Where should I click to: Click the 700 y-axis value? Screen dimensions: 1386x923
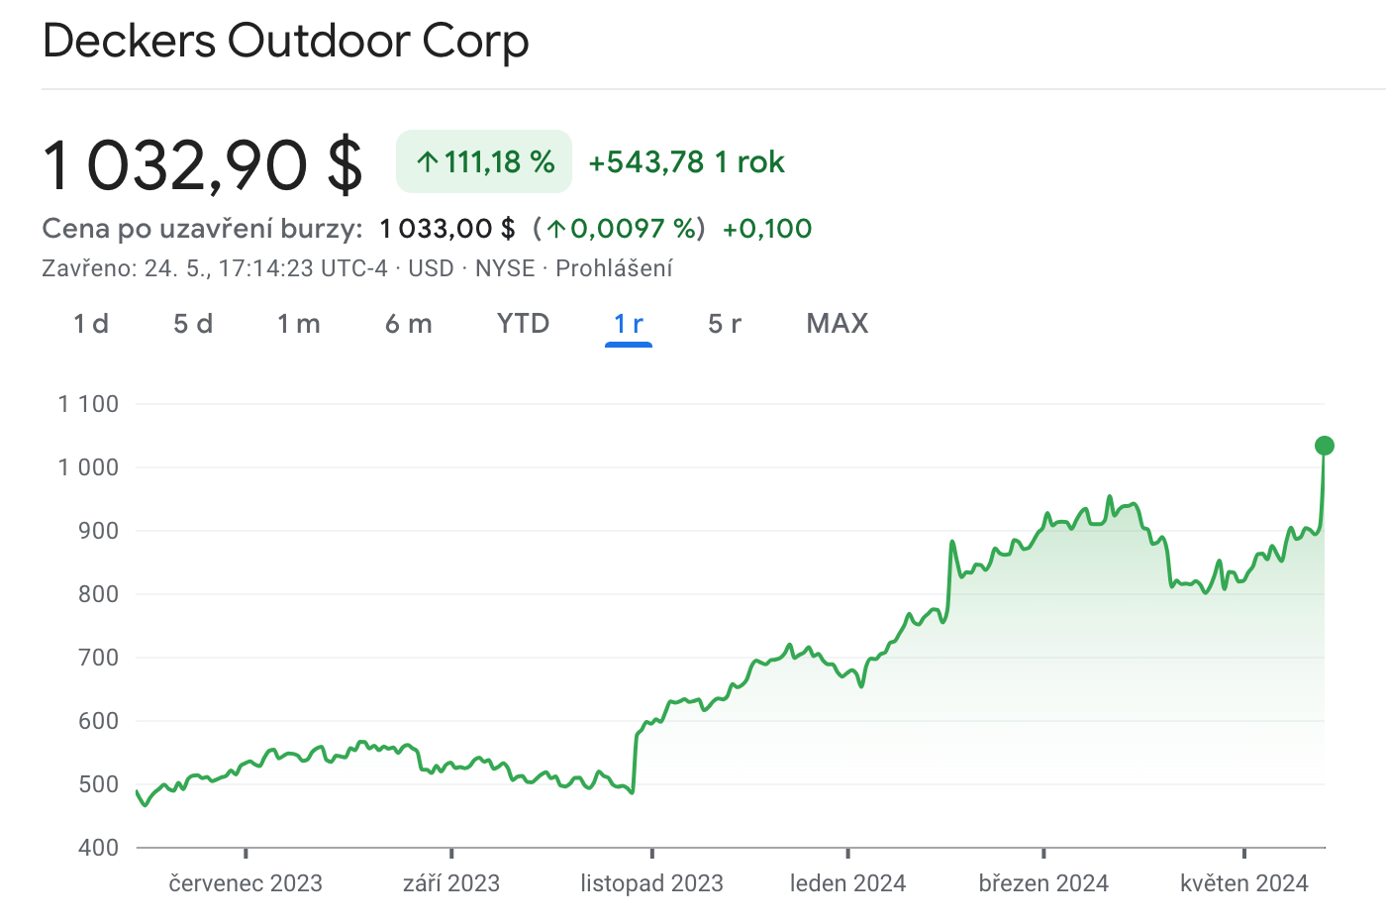point(98,658)
